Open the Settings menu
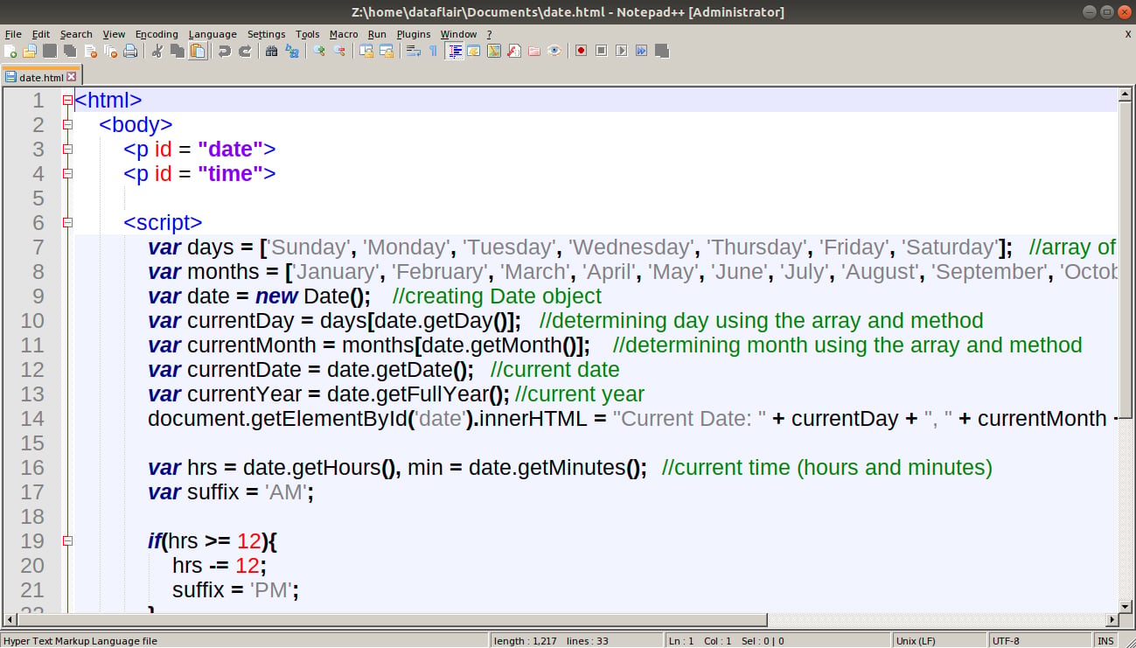1136x648 pixels. tap(266, 34)
